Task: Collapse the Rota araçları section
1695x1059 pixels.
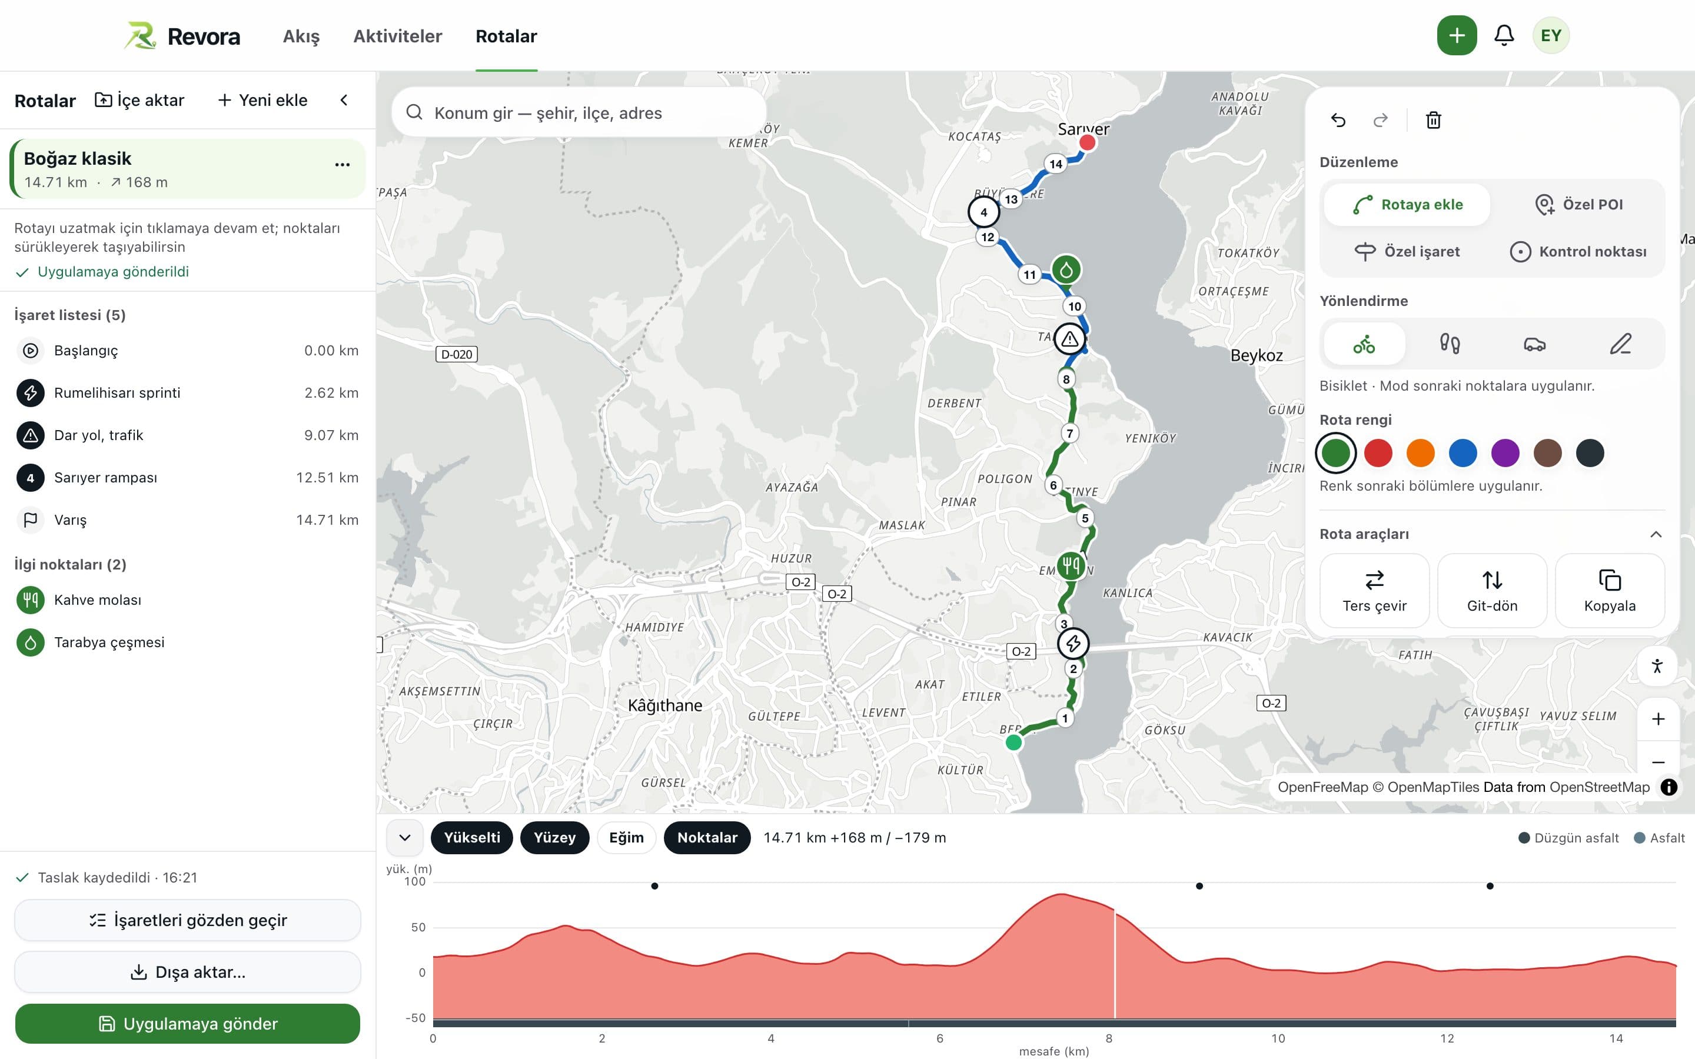Action: point(1656,534)
